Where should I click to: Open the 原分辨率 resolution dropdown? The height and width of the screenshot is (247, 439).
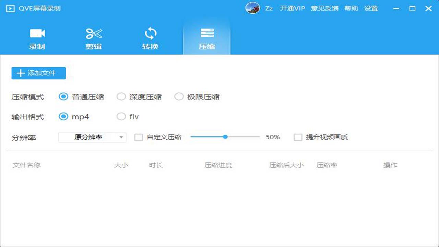point(92,137)
